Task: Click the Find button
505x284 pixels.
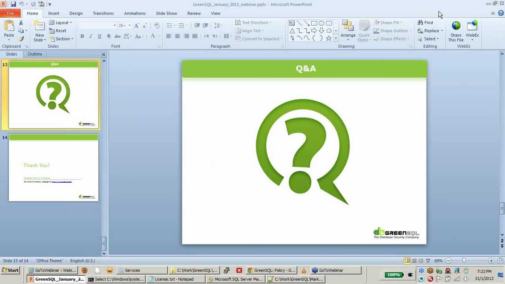Action: (425, 22)
